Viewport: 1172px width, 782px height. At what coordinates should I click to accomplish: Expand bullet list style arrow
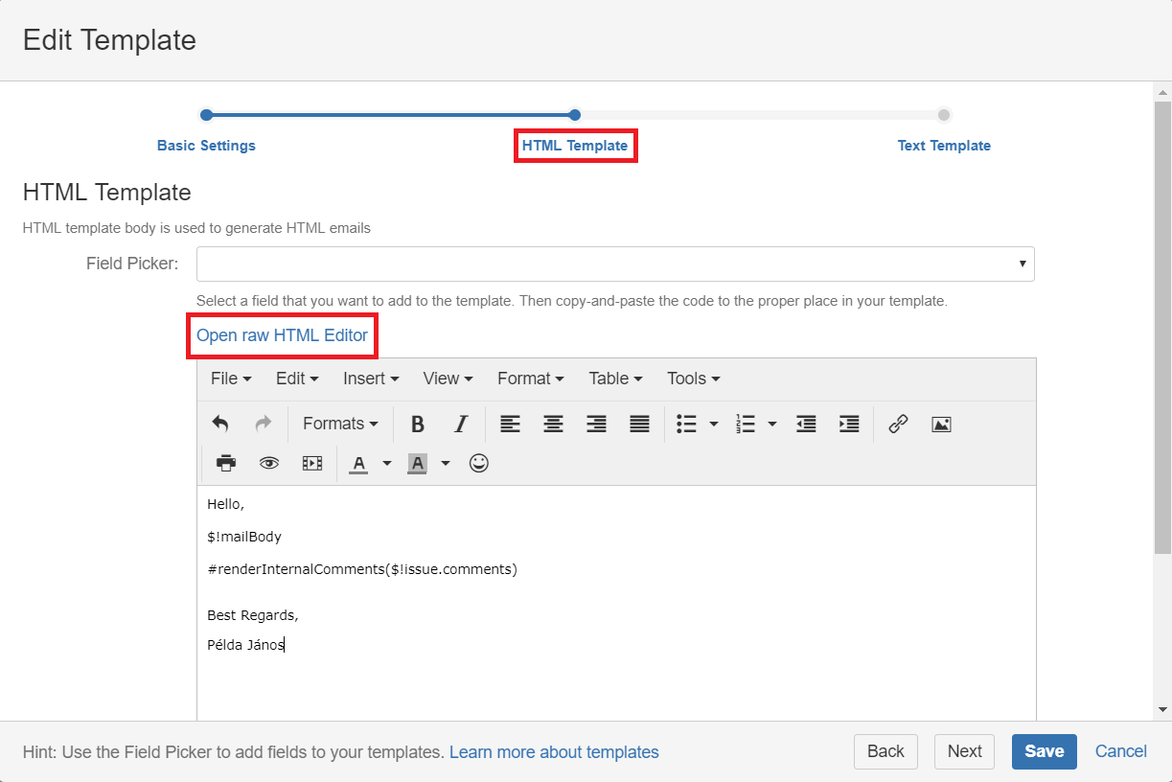[x=714, y=424]
